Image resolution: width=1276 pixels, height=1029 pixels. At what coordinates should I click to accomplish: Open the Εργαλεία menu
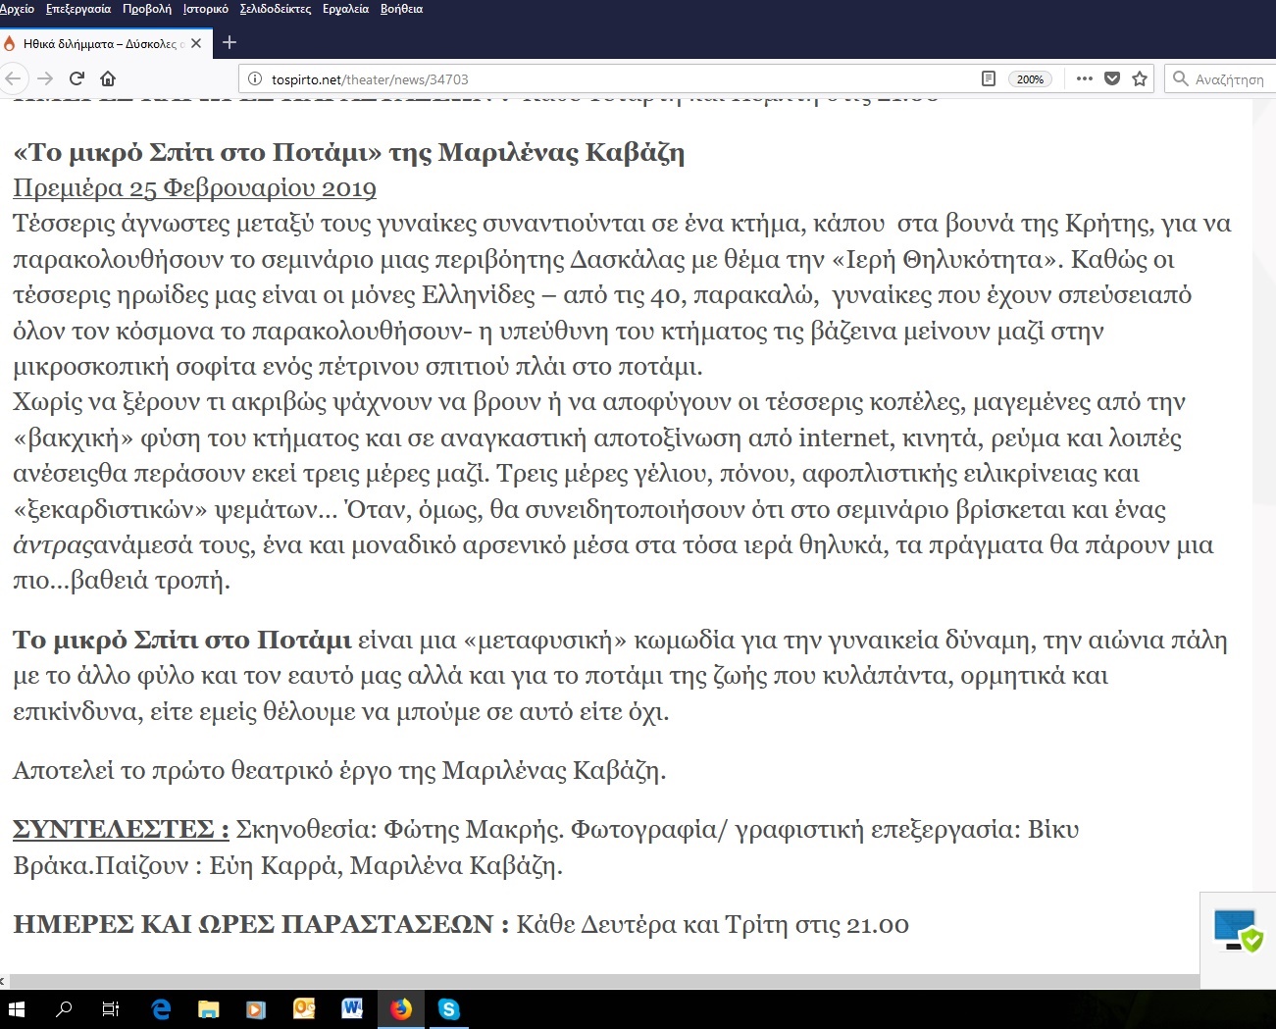coord(346,9)
